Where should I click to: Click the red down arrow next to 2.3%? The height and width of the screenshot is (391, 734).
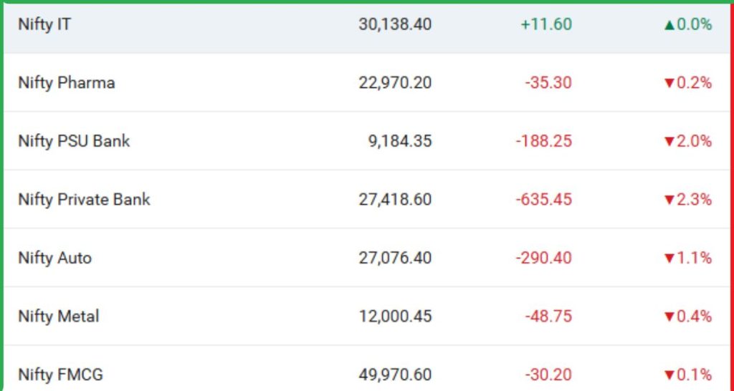(x=669, y=200)
